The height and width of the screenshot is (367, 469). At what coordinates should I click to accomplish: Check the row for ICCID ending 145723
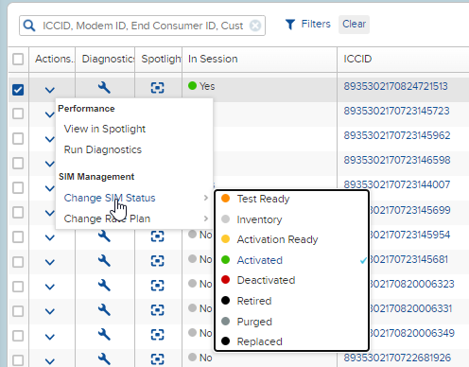18,114
